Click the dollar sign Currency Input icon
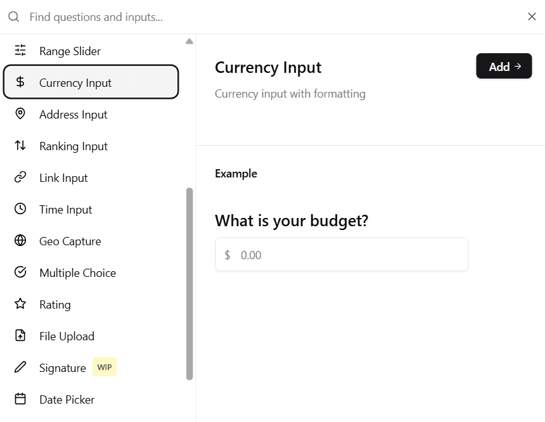 click(20, 82)
